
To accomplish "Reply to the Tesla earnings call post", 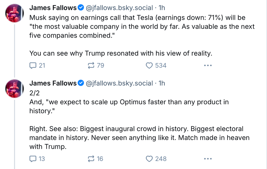I will coord(33,65).
